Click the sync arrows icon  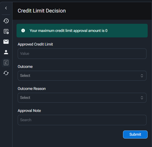(6, 73)
